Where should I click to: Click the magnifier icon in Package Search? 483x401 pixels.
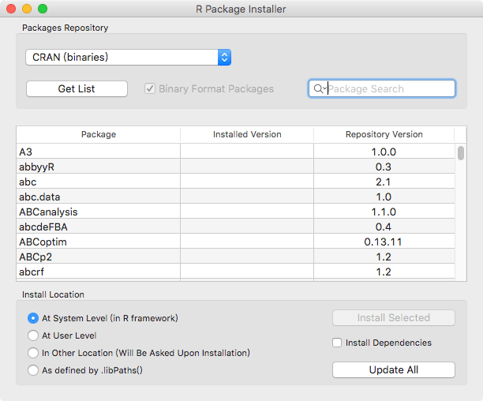318,88
